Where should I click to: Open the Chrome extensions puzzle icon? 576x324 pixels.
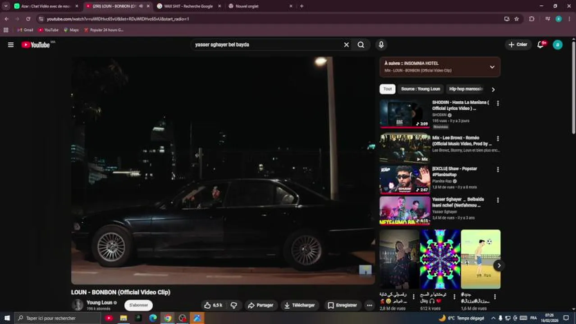[x=532, y=19]
